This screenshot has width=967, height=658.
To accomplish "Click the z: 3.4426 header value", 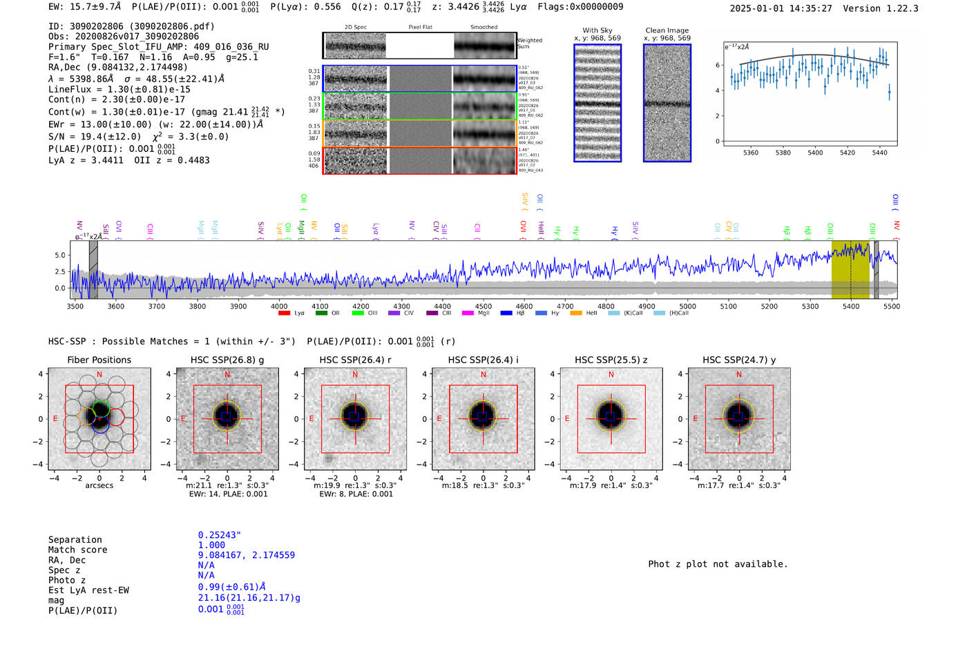I will (468, 7).
